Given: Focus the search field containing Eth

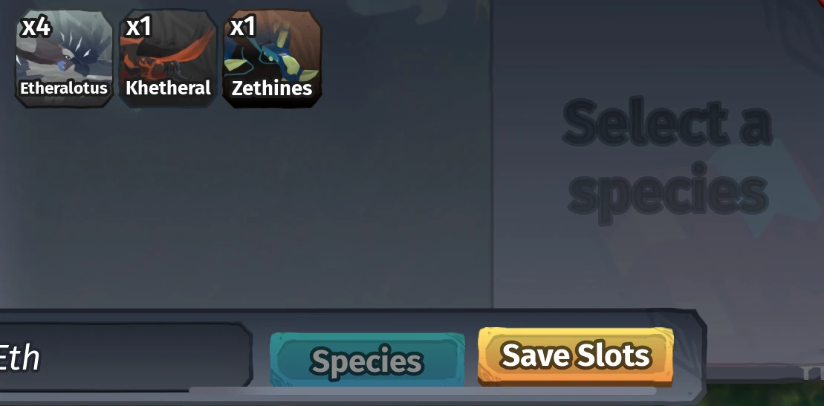Looking at the screenshot, I should point(125,357).
